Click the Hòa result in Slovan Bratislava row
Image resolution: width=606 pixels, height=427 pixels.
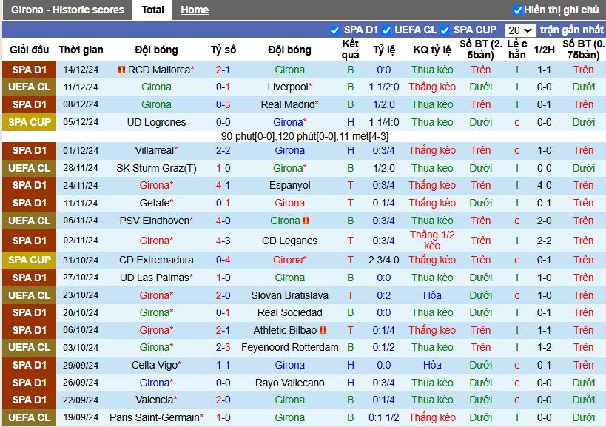coord(432,295)
